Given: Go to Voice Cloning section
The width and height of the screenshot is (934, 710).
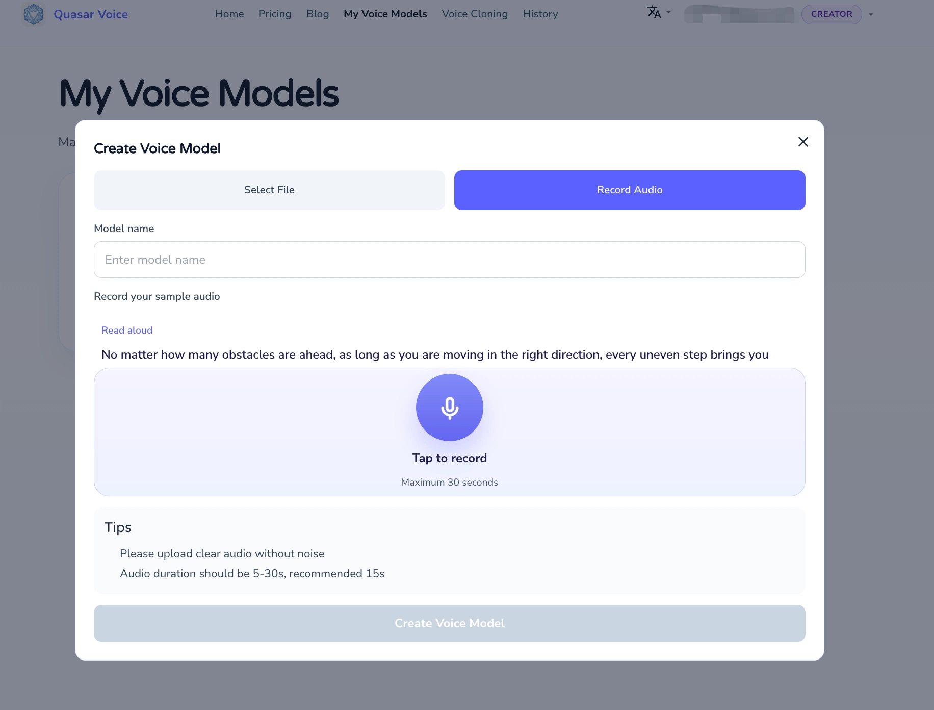Looking at the screenshot, I should point(475,14).
